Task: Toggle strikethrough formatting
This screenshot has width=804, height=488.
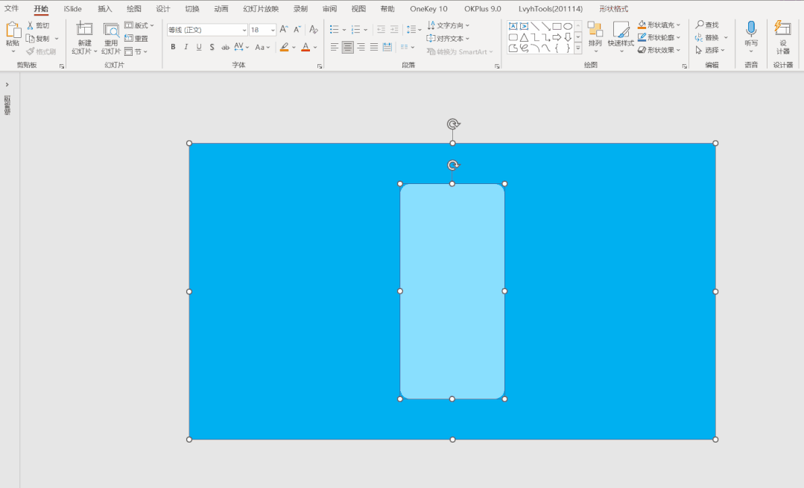Action: coord(225,47)
